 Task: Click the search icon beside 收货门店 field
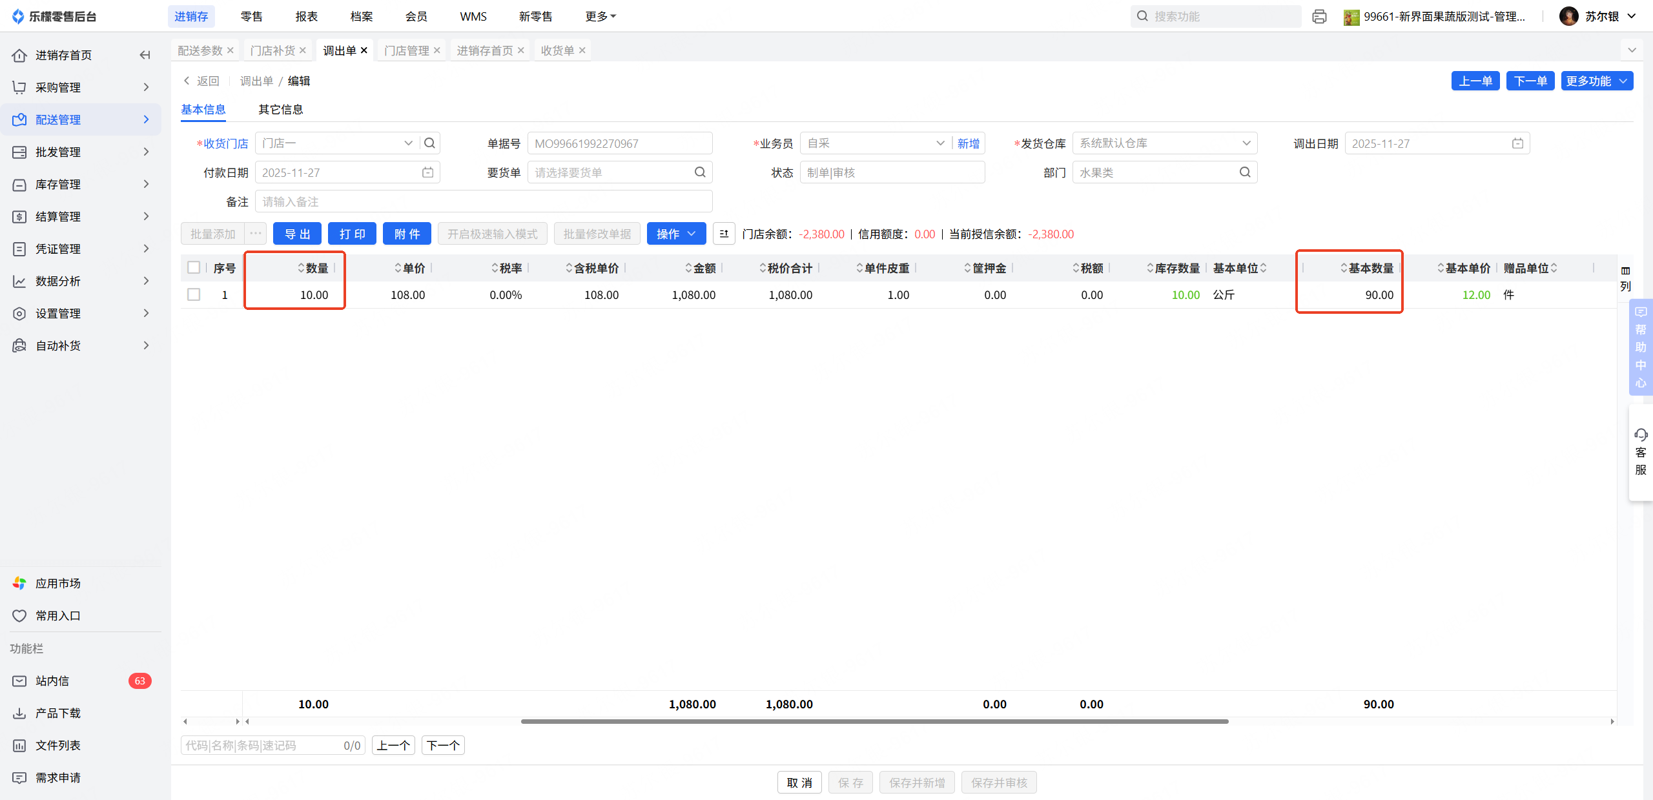(x=429, y=143)
